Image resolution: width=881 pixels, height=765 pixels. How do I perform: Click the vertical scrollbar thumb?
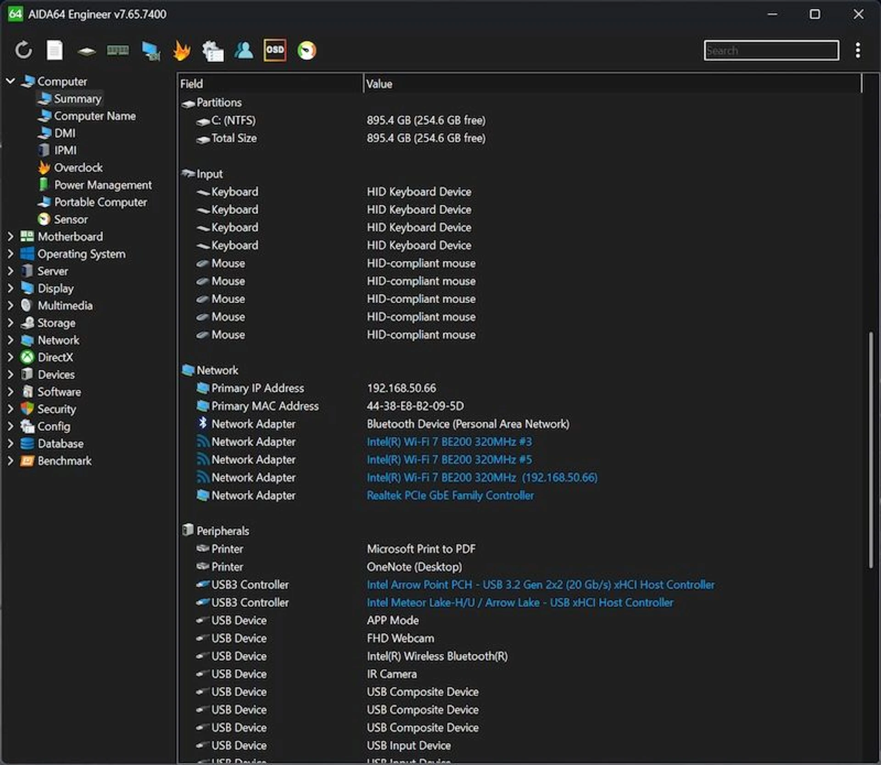coord(870,450)
